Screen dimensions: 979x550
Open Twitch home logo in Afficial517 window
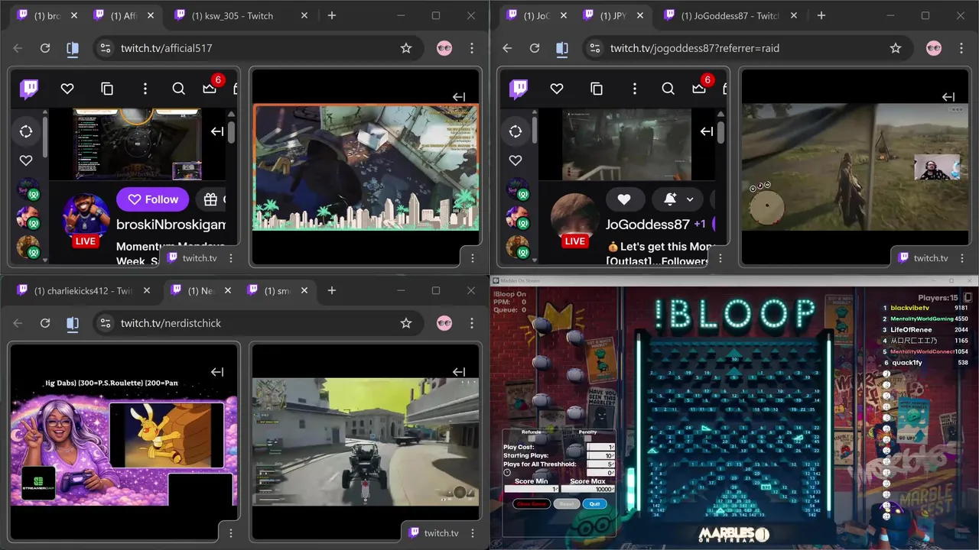click(29, 89)
